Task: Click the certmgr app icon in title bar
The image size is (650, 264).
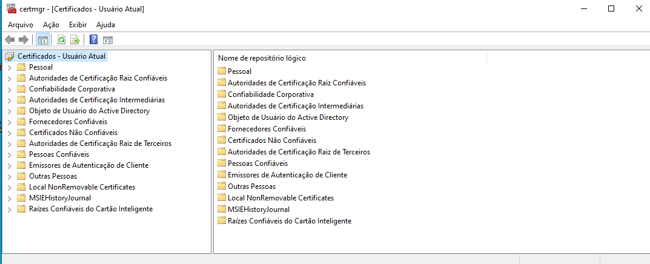Action: click(11, 9)
